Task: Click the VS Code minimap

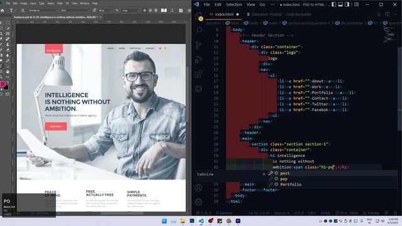Action: pyautogui.click(x=390, y=35)
